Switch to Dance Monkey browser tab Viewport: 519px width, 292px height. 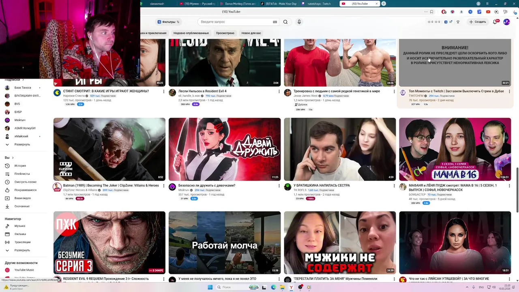(238, 4)
